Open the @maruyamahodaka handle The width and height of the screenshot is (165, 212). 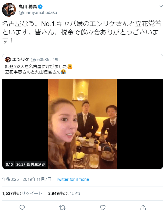click(x=38, y=12)
